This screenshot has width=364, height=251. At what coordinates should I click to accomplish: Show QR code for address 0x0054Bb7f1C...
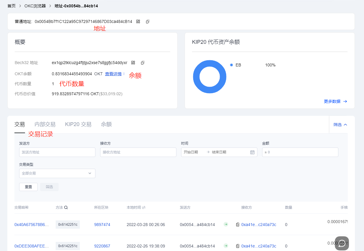(138, 21)
